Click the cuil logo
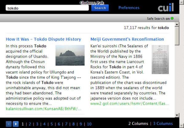The width and height of the screenshot is (184, 128). [166, 7]
